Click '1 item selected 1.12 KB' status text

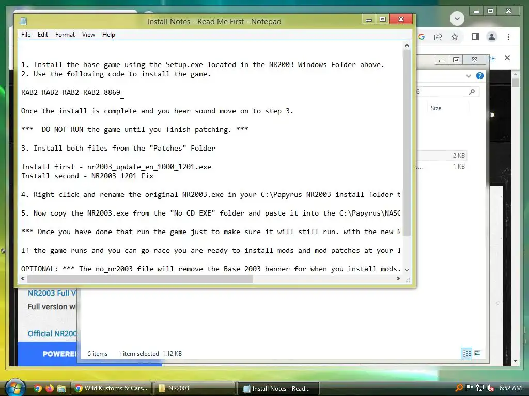[150, 354]
